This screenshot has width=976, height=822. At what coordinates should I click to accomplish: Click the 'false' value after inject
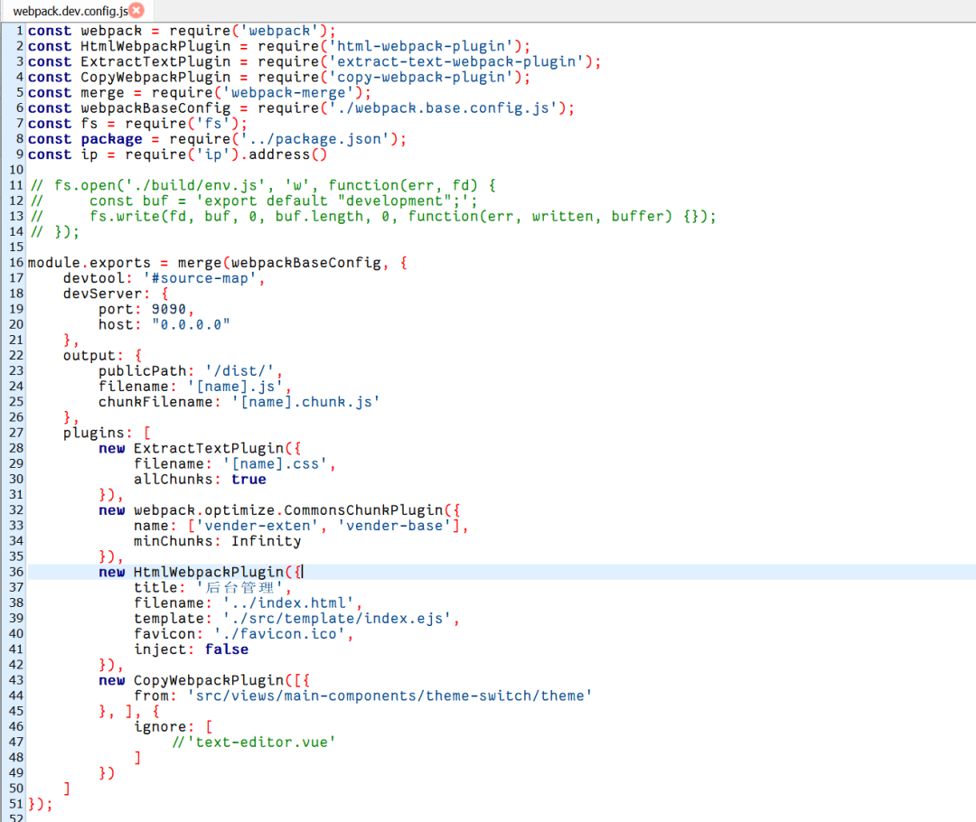226,649
